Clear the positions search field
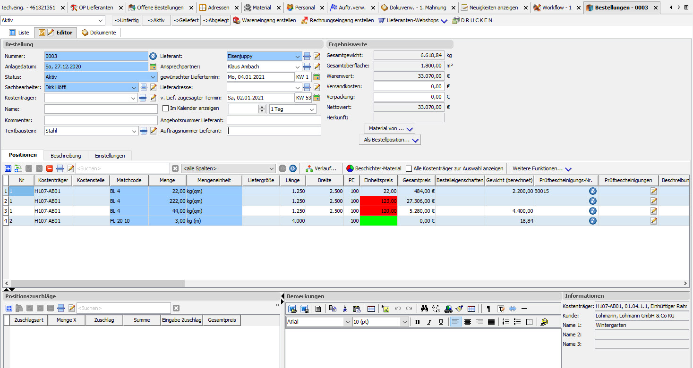This screenshot has height=368, width=693. tap(175, 168)
